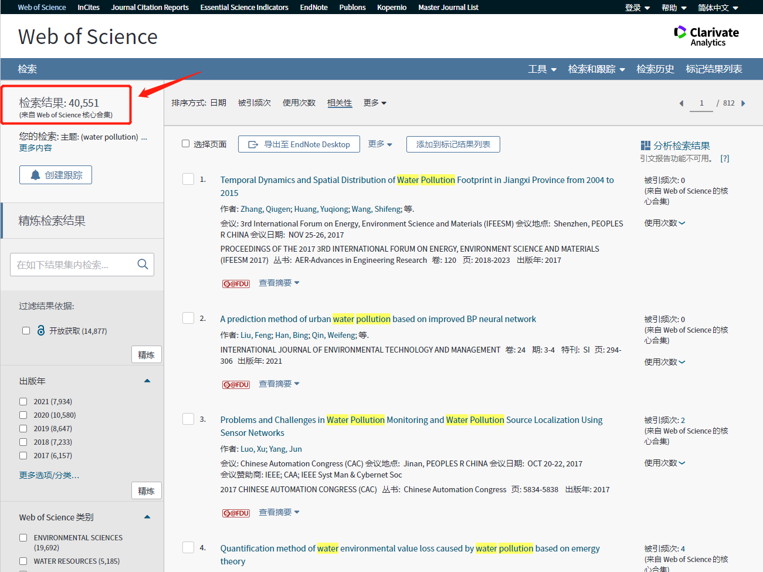Collapse the 出版年 filter section
Screen dimensions: 763x572
click(147, 381)
